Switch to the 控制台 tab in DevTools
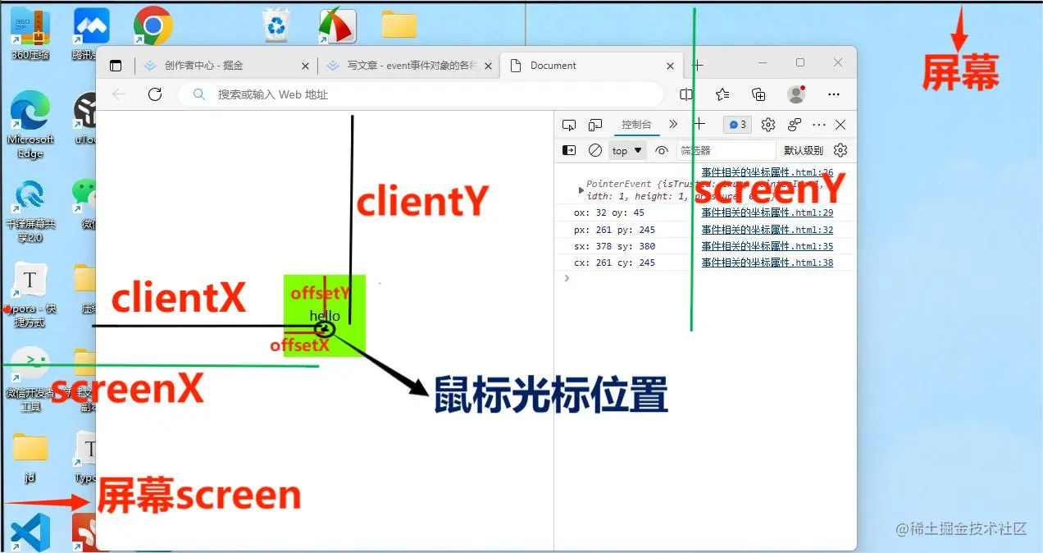Image resolution: width=1043 pixels, height=553 pixels. 636,125
